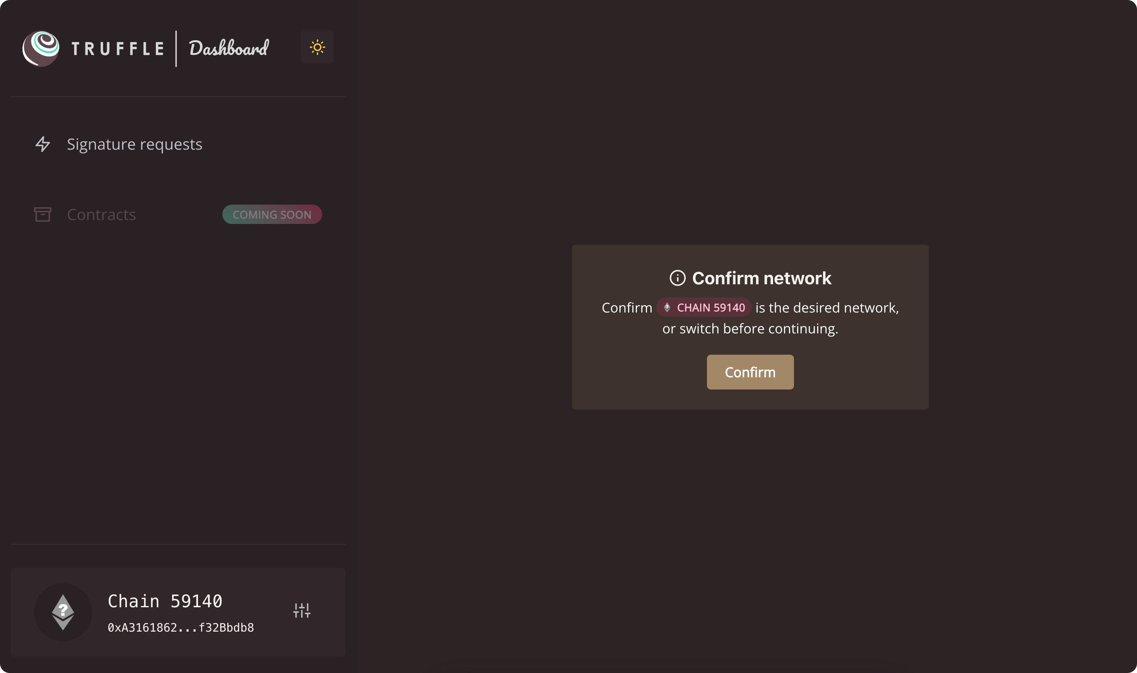Image resolution: width=1137 pixels, height=673 pixels.
Task: Click the Dashboard script title
Action: (229, 48)
